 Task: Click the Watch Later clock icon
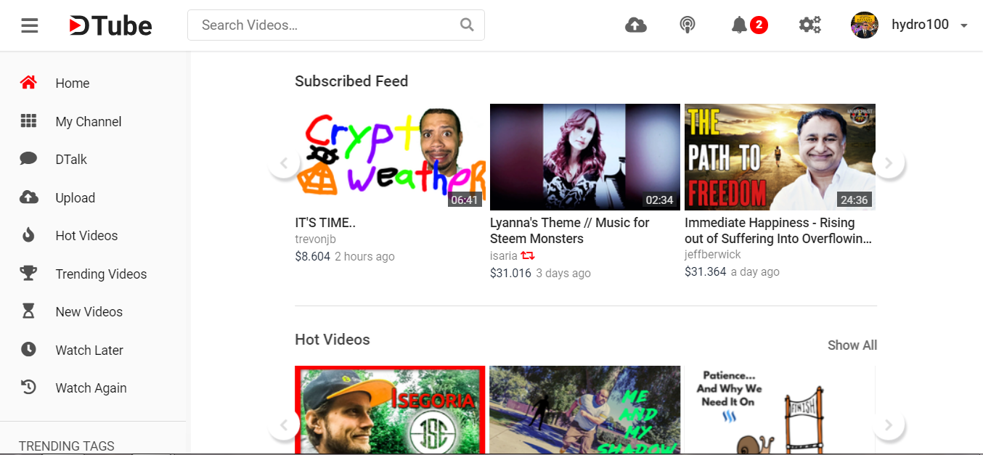[28, 350]
